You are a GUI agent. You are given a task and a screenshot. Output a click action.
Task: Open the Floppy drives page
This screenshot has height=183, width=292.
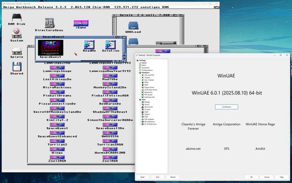click(149, 87)
